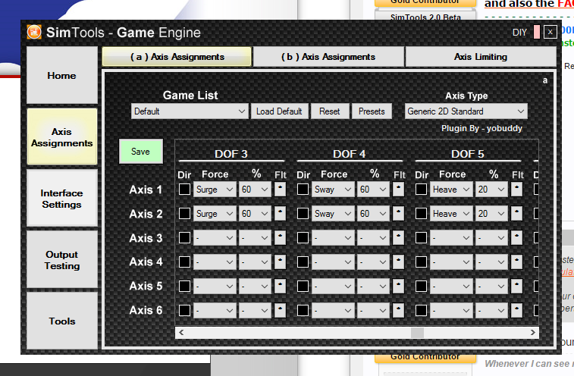Open Axis 2 DOF 5 Heave force dropdown
Viewport: 574px width, 376px height.
[x=451, y=214]
